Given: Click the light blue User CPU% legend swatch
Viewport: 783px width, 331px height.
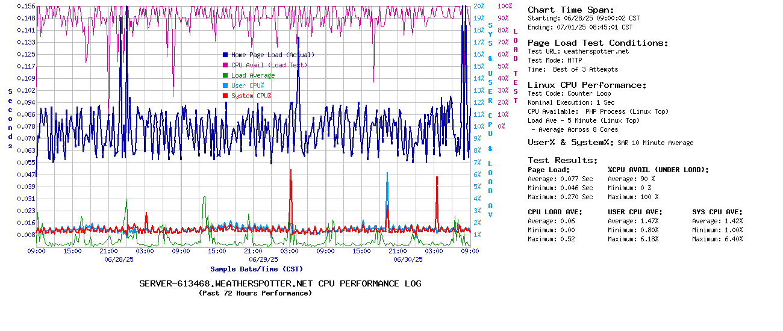Looking at the screenshot, I should tap(225, 85).
